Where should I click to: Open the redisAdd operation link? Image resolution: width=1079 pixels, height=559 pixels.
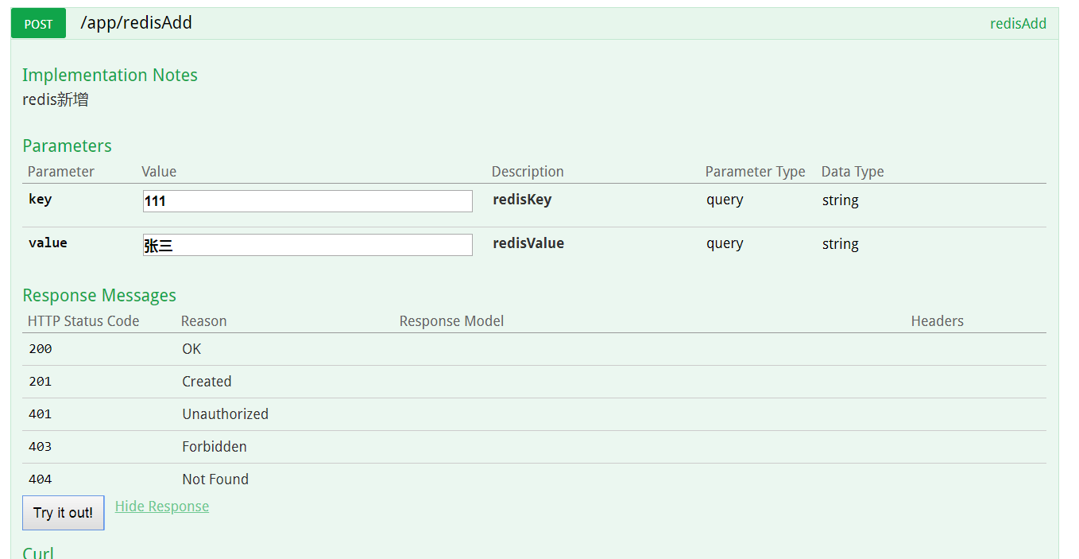[1017, 24]
